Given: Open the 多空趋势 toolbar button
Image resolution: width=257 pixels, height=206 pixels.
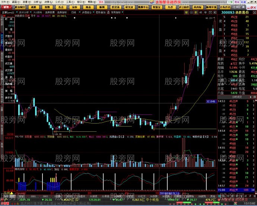Looking at the screenshot, I should coord(184,7).
